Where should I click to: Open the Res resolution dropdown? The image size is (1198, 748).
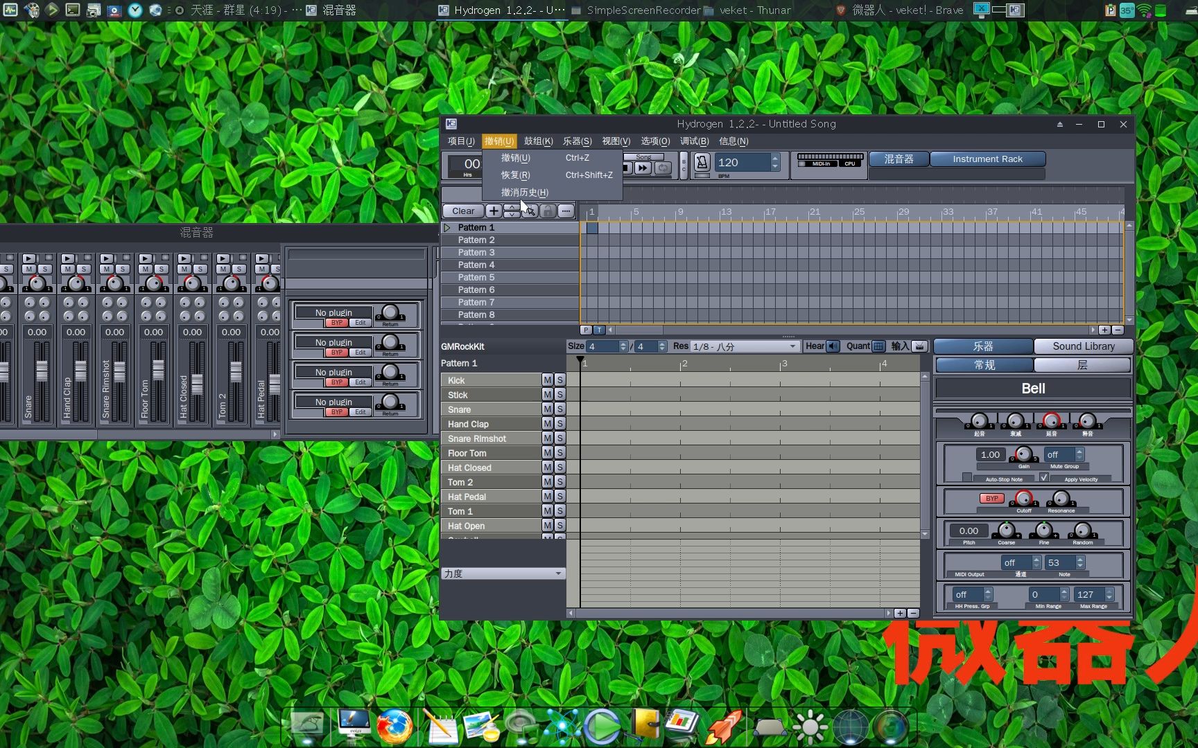pos(745,346)
